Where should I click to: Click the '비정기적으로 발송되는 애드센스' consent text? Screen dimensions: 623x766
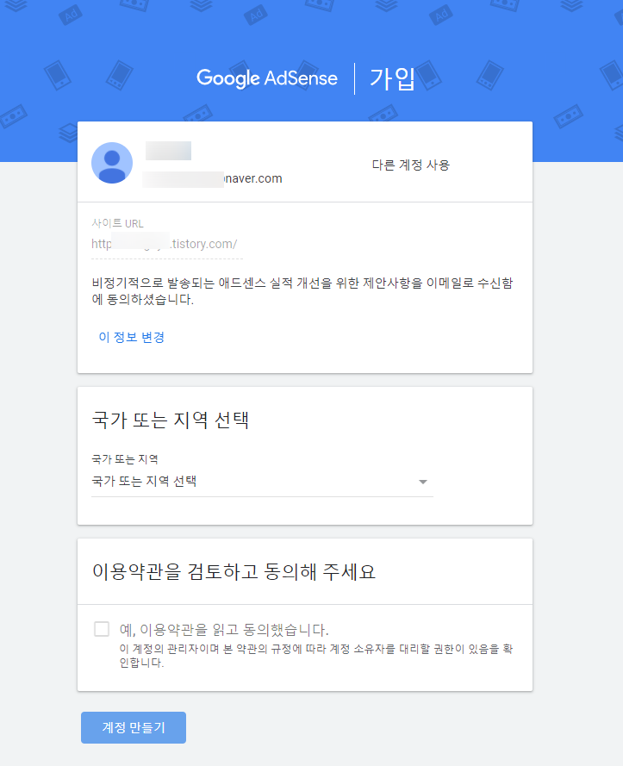point(302,291)
